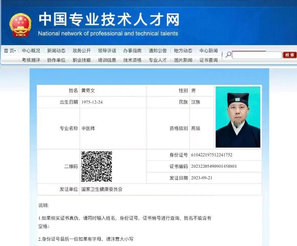Open the 首页 menu item
Image resolution: width=297 pixels, height=246 pixels.
click(x=10, y=50)
